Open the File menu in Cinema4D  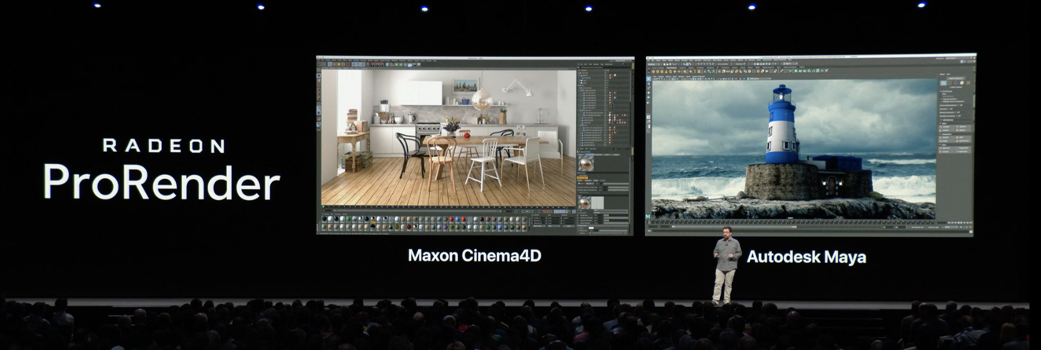point(318,60)
